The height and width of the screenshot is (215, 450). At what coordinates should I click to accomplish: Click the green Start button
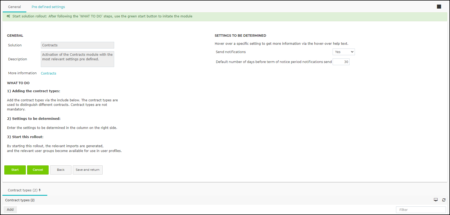[15, 170]
